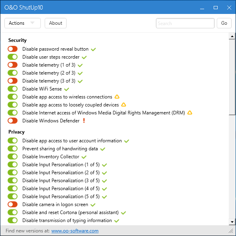Switch on Disable telemetry (1 of 3)
The image size is (236, 236).
(x=13, y=65)
